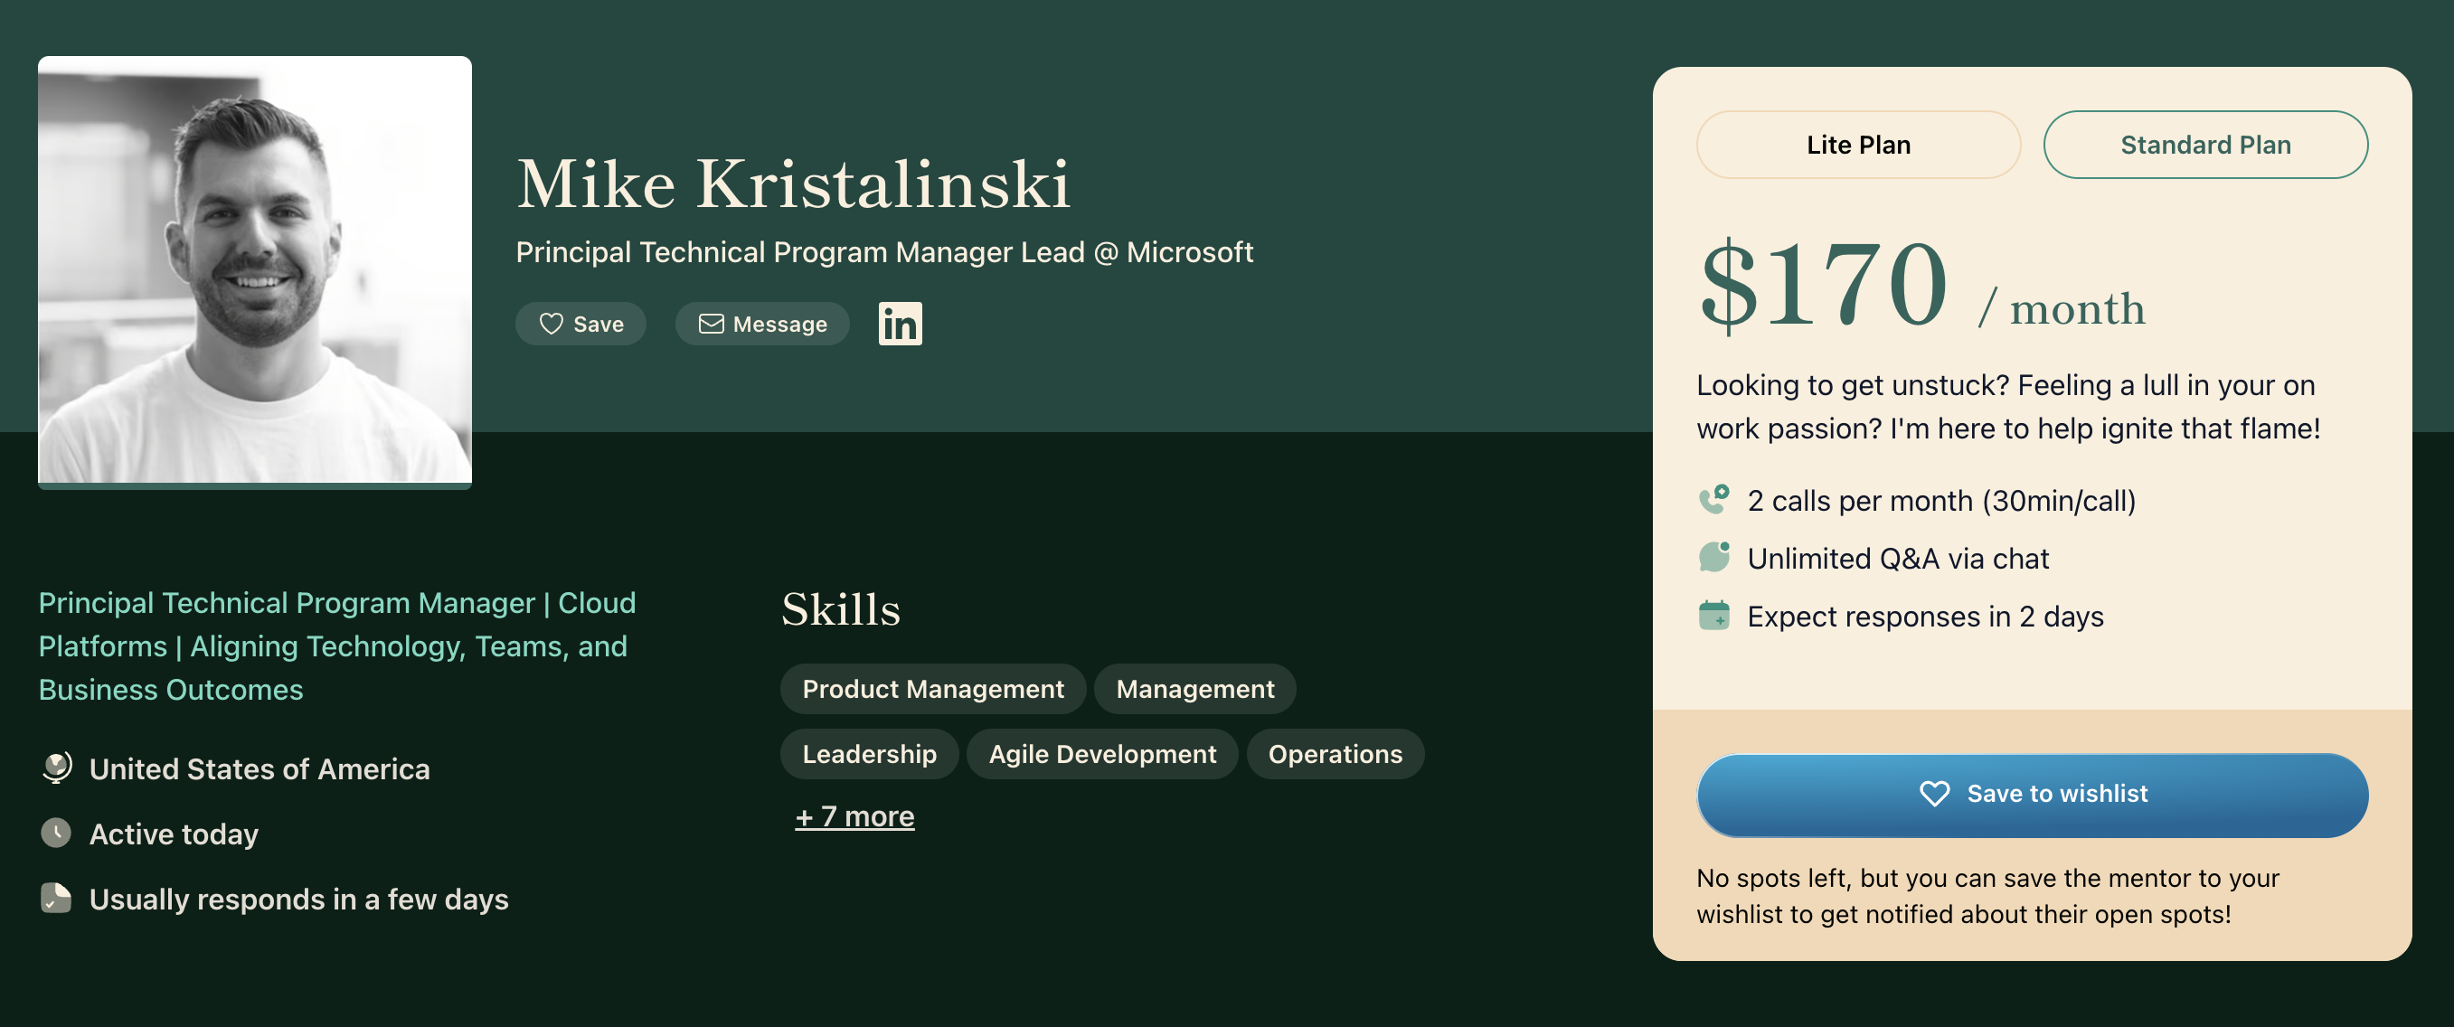The image size is (2454, 1027).
Task: Click the clock icon beside Active today
Action: point(56,834)
